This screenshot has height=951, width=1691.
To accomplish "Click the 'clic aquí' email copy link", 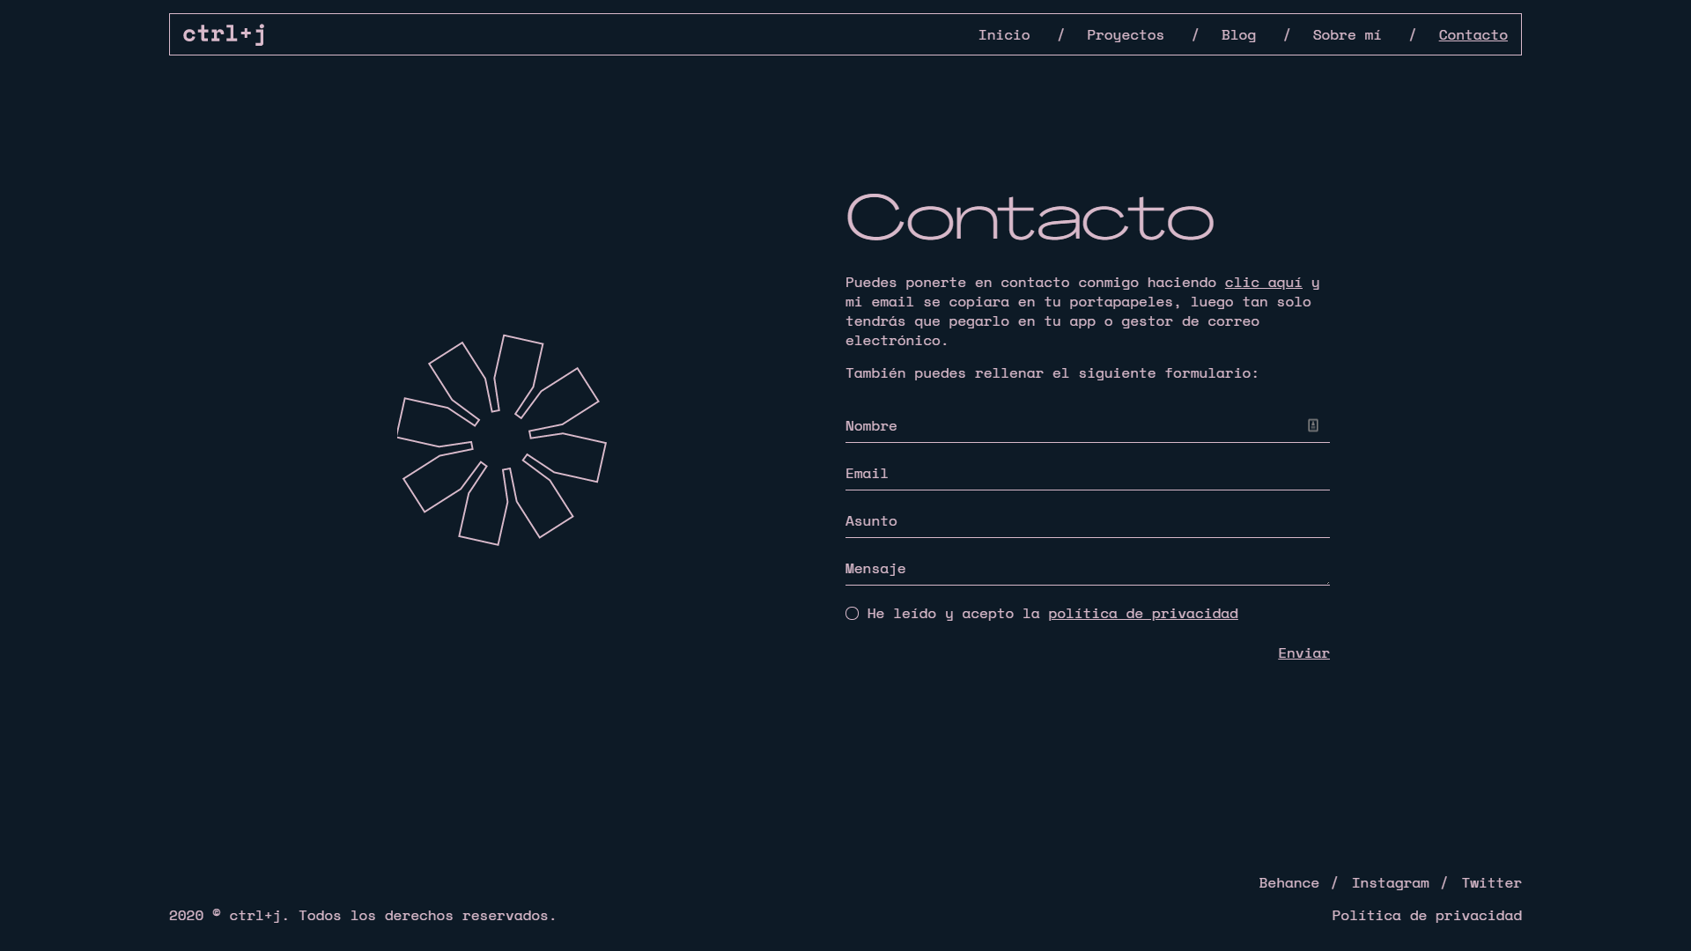I will pyautogui.click(x=1262, y=282).
